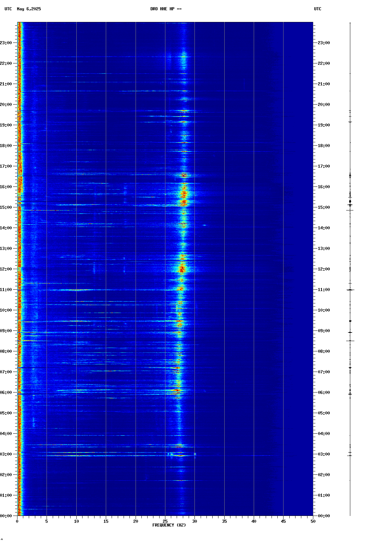Click the 05:00 label on the right time axis

324,413
